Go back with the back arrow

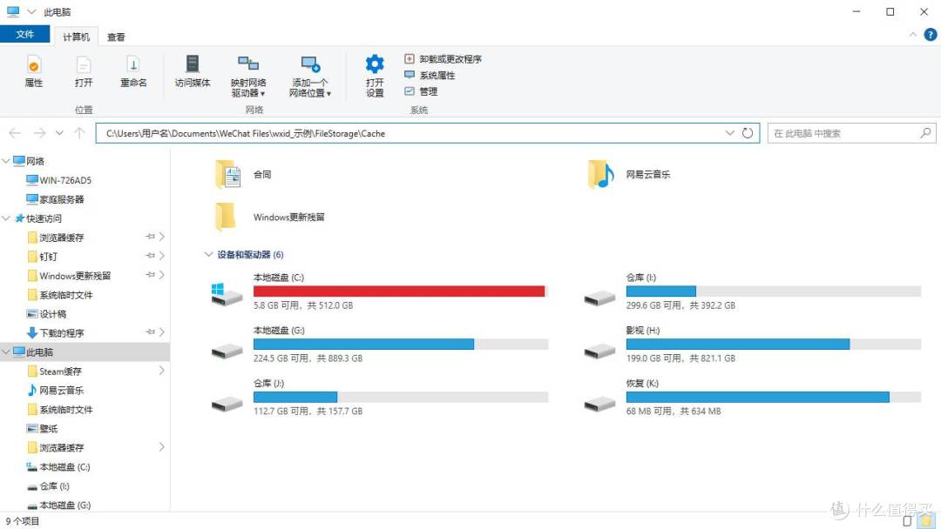(x=15, y=133)
